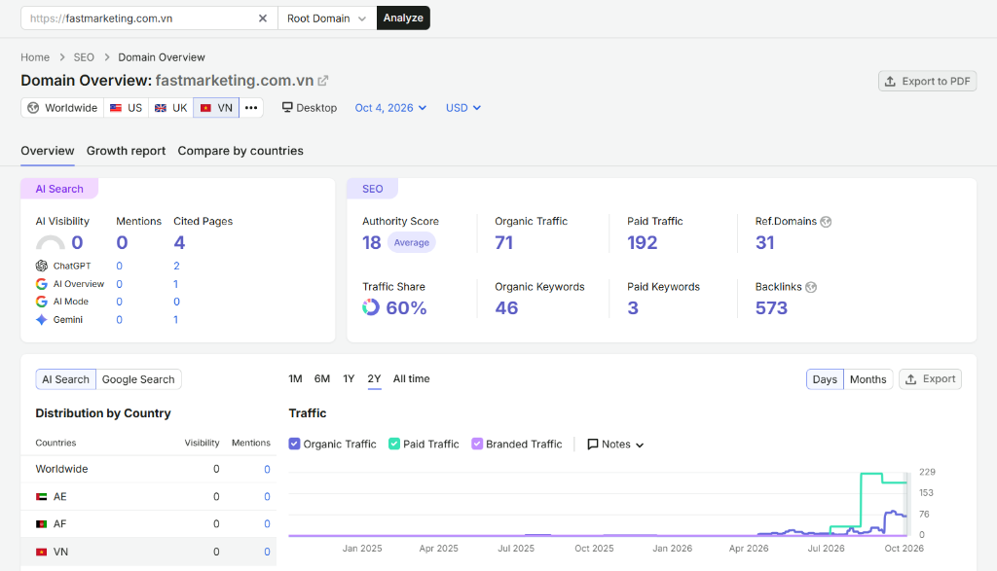Click Domain Overview in the breadcrumb

coord(162,57)
